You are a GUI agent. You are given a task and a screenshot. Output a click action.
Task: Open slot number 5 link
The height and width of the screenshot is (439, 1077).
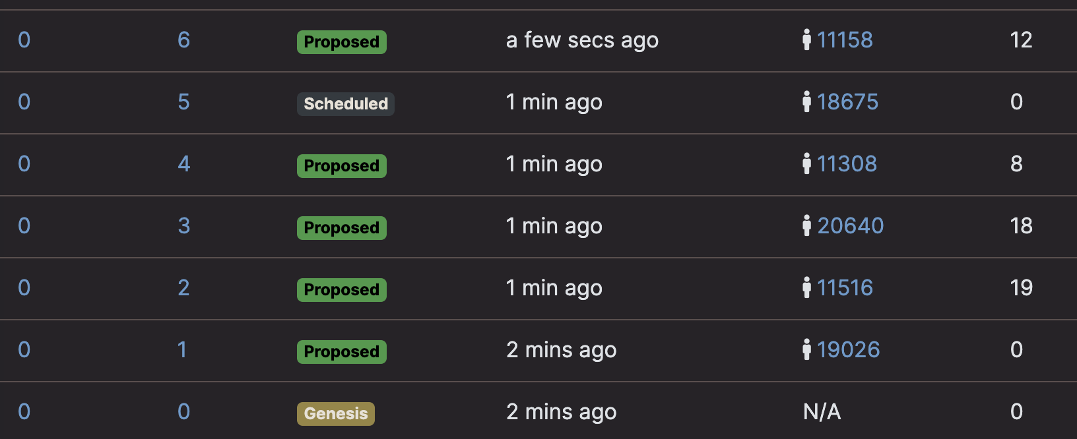[184, 102]
